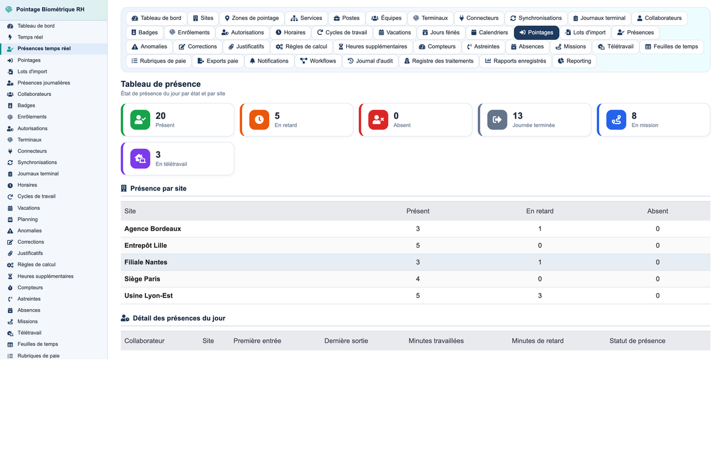The image size is (724, 452).
Task: Click the Tableau de présence heading
Action: pyautogui.click(x=160, y=84)
